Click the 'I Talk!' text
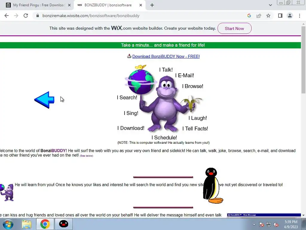306x230 pixels. tap(166, 70)
